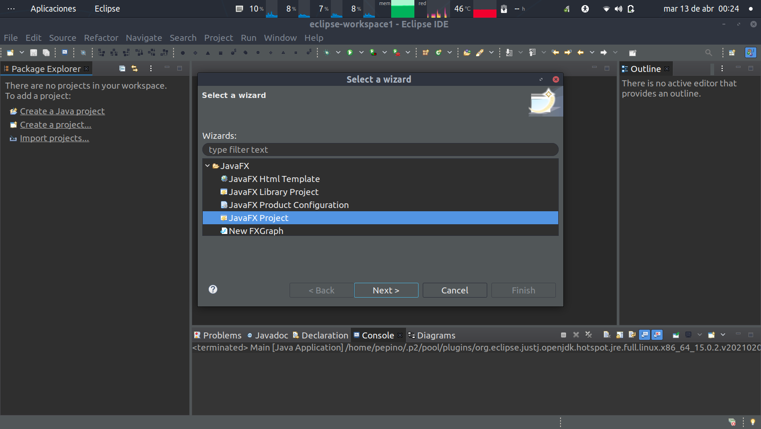Switch to the Javadoc tab
This screenshot has height=429, width=761.
click(x=268, y=335)
